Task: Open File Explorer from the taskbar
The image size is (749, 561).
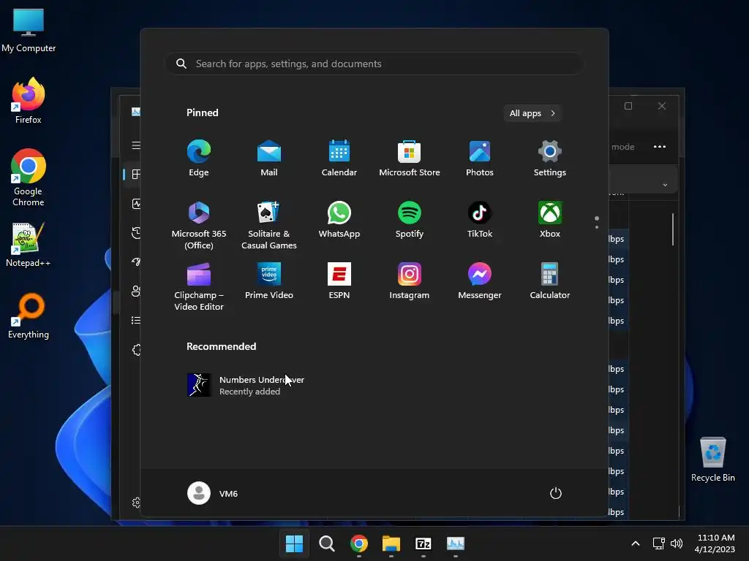Action: tap(391, 543)
